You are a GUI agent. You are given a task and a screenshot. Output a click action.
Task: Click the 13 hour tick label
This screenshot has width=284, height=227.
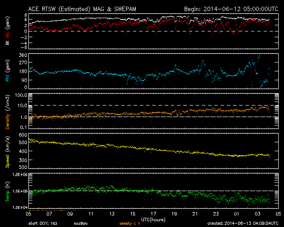pos(112,214)
